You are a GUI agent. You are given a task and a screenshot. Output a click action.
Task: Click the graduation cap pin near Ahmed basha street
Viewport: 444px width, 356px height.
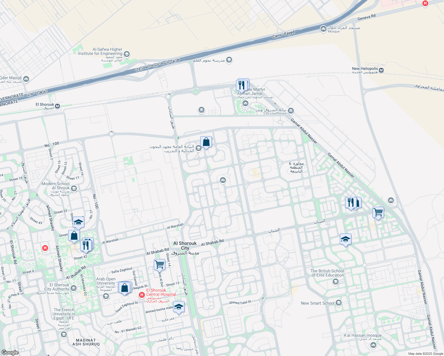[179, 307]
